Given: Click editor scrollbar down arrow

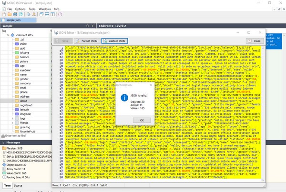Looking at the screenshot, I should click(263, 180).
